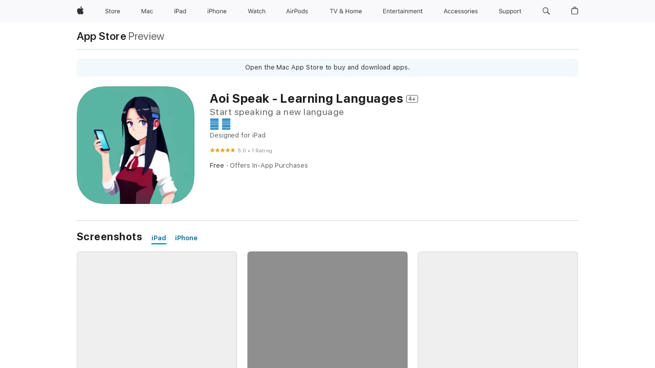Open the Watch menu
Viewport: 655px width, 368px height.
click(x=256, y=11)
